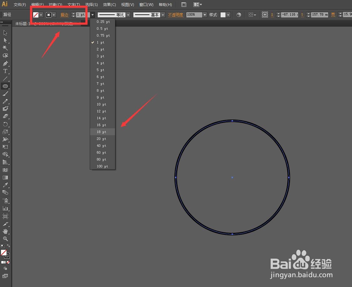
Task: Open the brush definition dropdown
Action: click(163, 15)
